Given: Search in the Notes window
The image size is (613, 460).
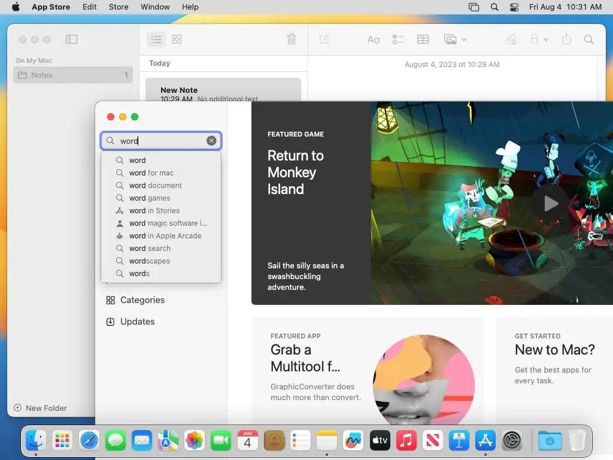Looking at the screenshot, I should (x=589, y=39).
